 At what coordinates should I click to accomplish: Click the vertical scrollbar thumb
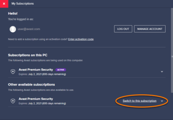(172, 50)
